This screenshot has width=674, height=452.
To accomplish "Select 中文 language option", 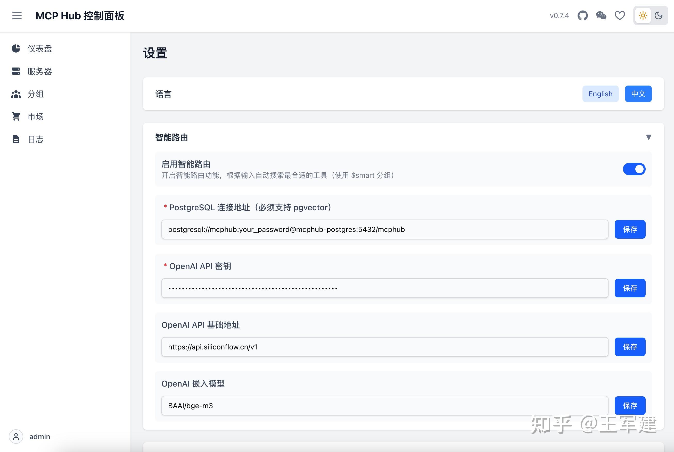I will pyautogui.click(x=638, y=94).
